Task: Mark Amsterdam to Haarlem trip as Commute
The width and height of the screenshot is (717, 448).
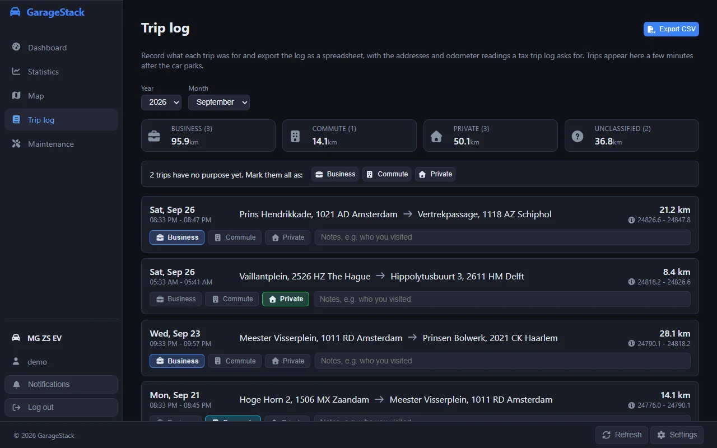Action: click(x=235, y=361)
